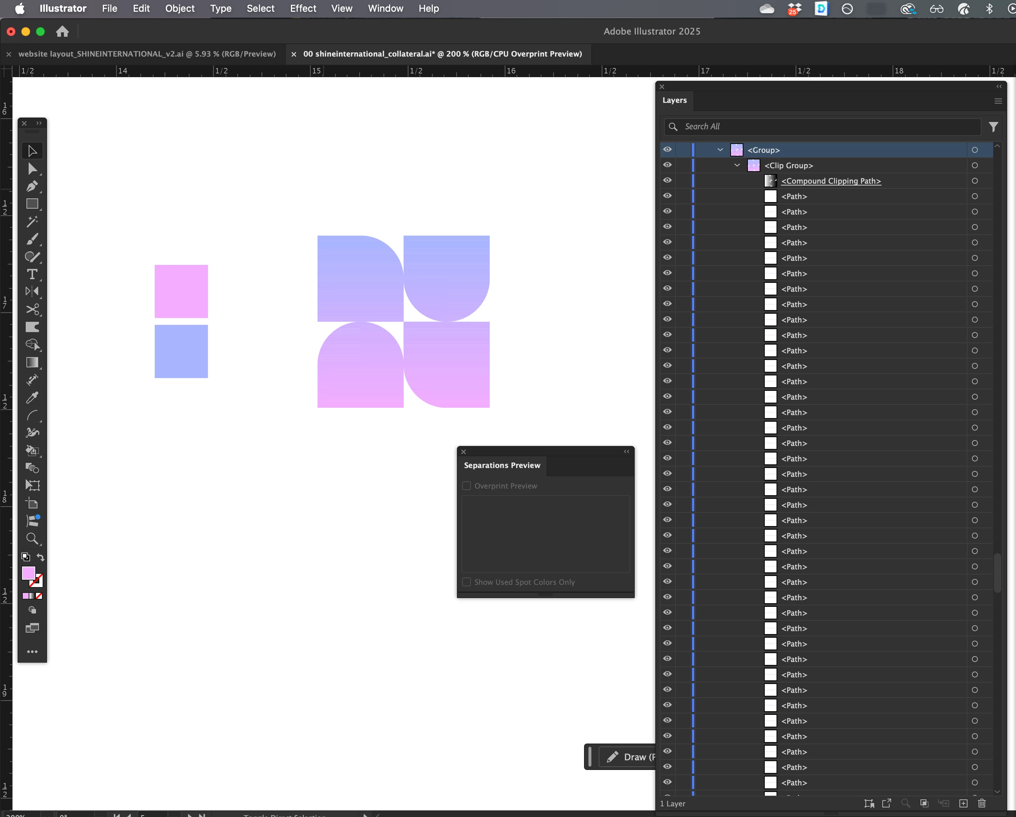Select the Compound Clipping Path item

click(x=831, y=181)
